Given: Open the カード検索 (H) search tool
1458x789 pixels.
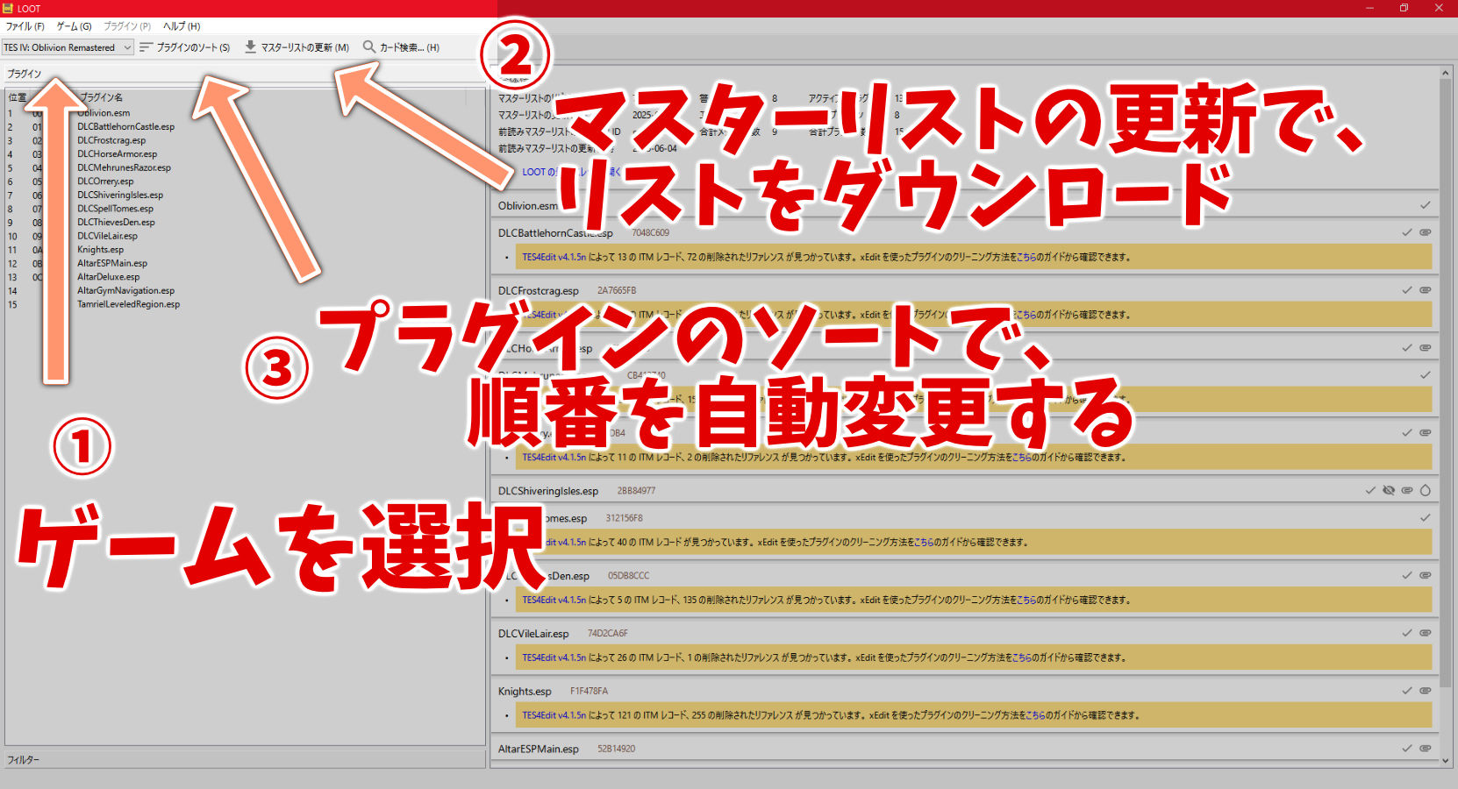Looking at the screenshot, I should [402, 47].
